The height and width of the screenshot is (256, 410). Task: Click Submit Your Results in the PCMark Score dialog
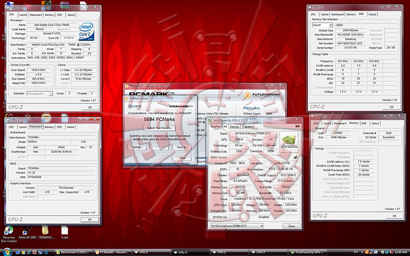[159, 128]
